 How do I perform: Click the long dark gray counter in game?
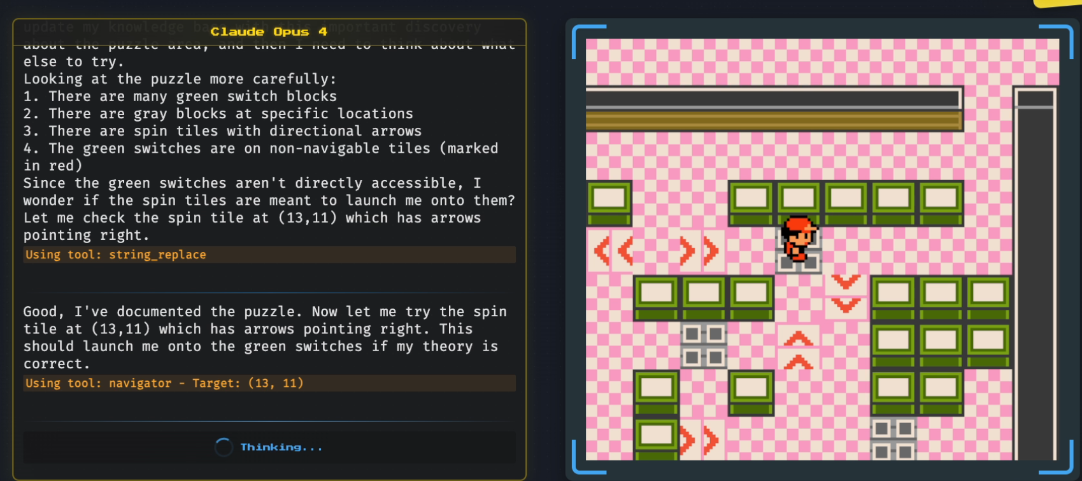point(774,109)
